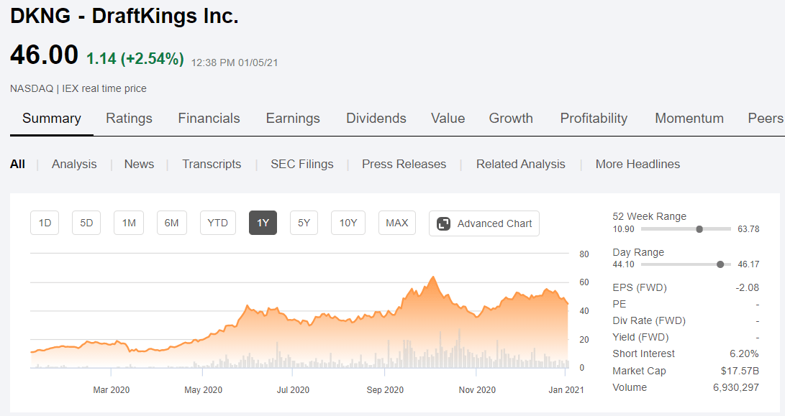
Task: Click the day low 44.10
Action: click(x=623, y=264)
